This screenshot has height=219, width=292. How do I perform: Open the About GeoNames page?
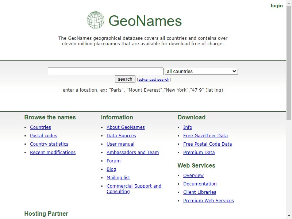coord(126,127)
